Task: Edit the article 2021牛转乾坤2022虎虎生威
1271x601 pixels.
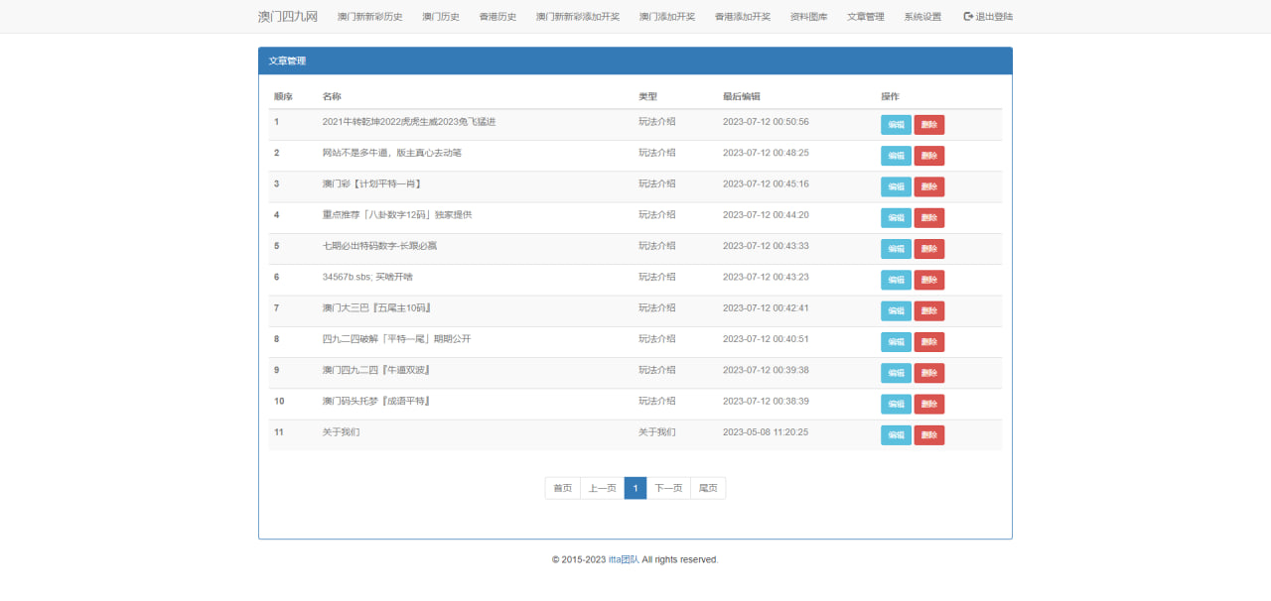Action: coord(896,125)
